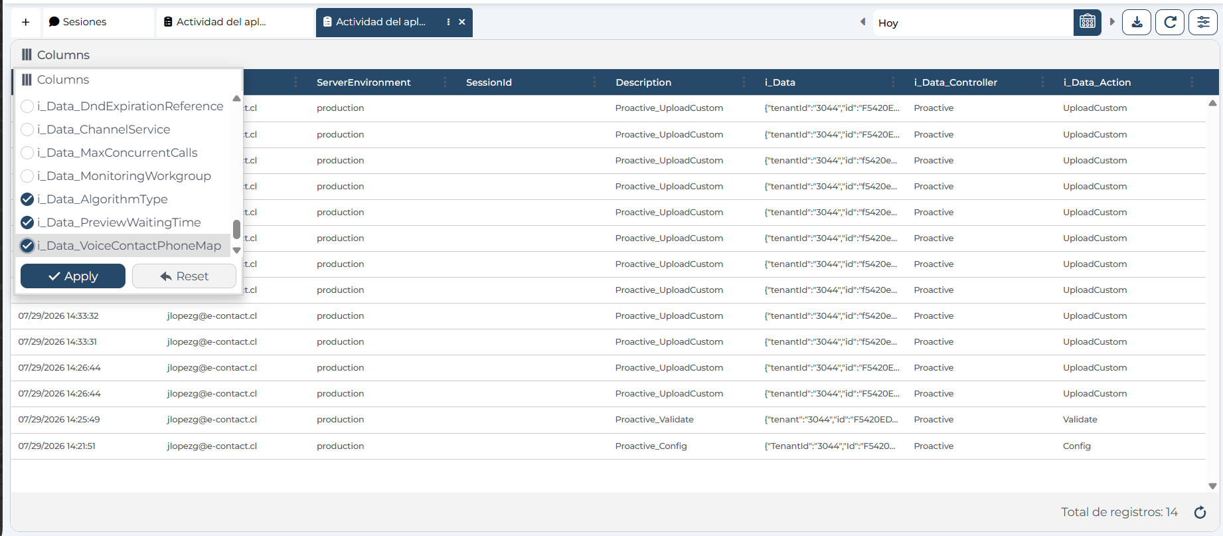Image resolution: width=1223 pixels, height=536 pixels.
Task: Select Proactive_Config description cell
Action: coord(651,446)
